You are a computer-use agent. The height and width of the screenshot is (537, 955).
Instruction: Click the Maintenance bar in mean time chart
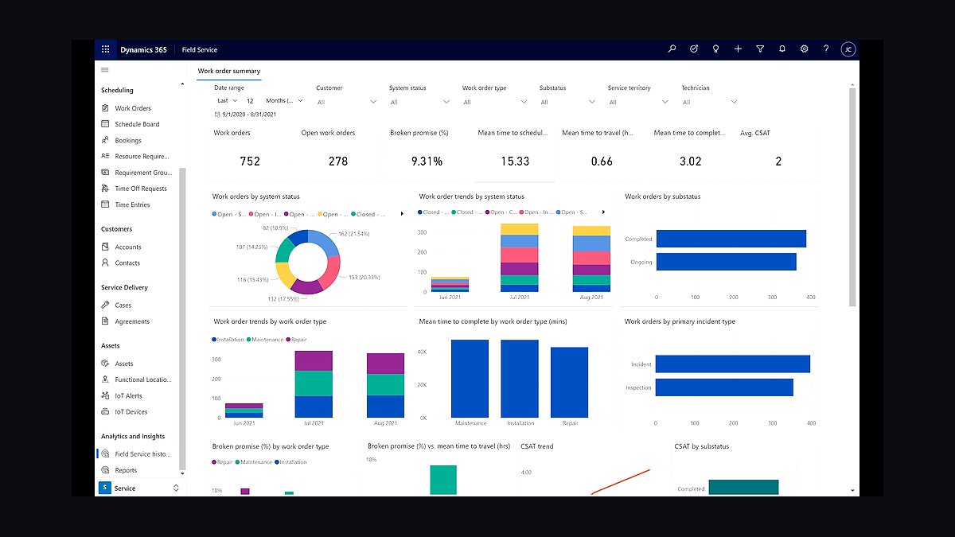[x=470, y=379]
